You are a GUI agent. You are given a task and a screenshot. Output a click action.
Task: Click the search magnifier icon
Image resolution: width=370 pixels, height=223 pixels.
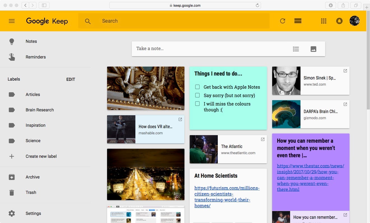coord(88,21)
